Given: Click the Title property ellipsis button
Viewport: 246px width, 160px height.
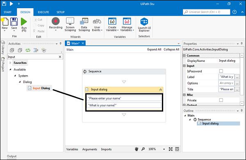Looking at the screenshot, I should [x=237, y=89].
